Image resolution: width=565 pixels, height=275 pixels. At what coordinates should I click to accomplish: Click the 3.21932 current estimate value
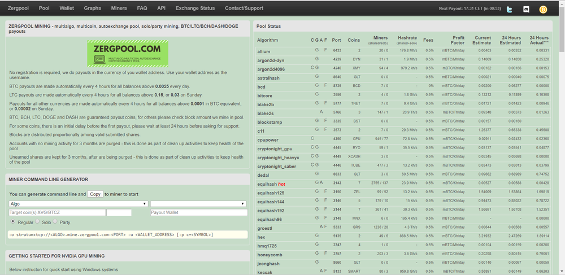click(x=484, y=236)
